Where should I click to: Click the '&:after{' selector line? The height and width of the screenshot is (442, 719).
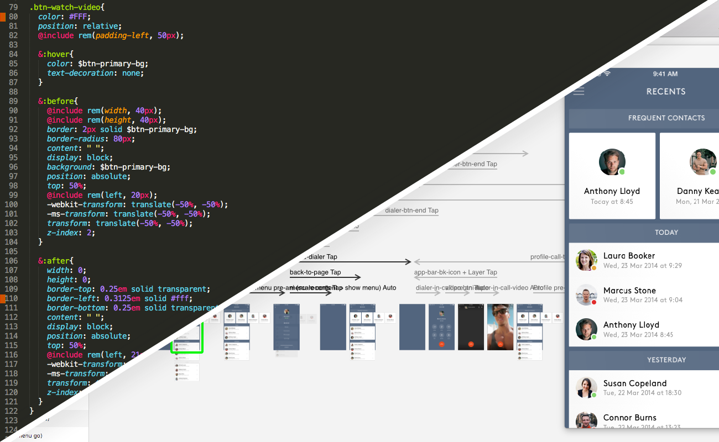pos(56,261)
